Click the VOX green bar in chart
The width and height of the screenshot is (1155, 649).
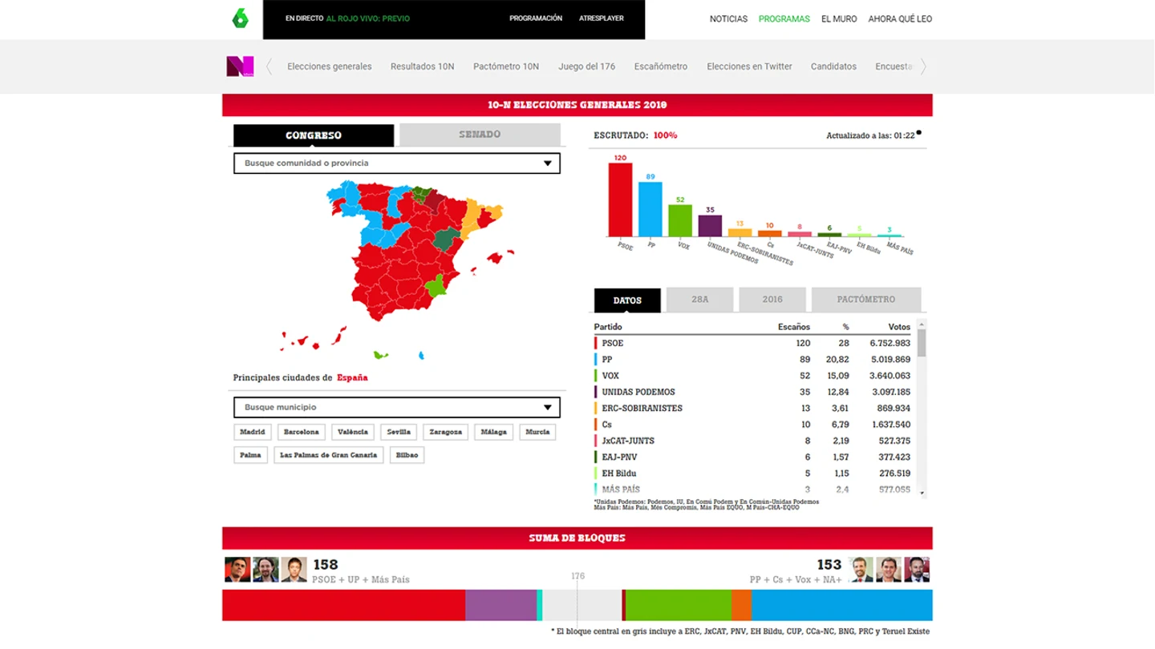[x=680, y=220]
